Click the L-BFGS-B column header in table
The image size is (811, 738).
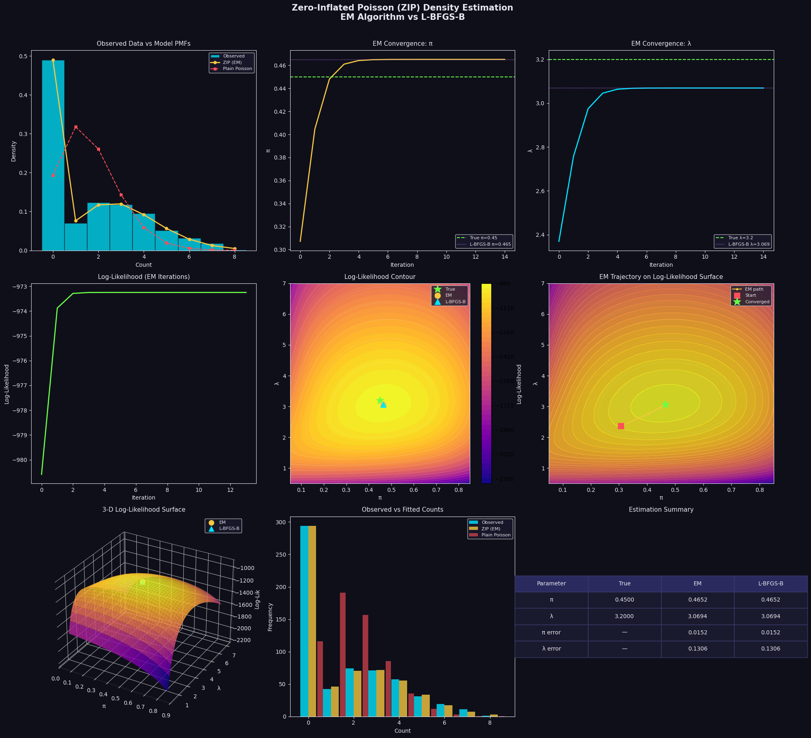[x=771, y=584]
